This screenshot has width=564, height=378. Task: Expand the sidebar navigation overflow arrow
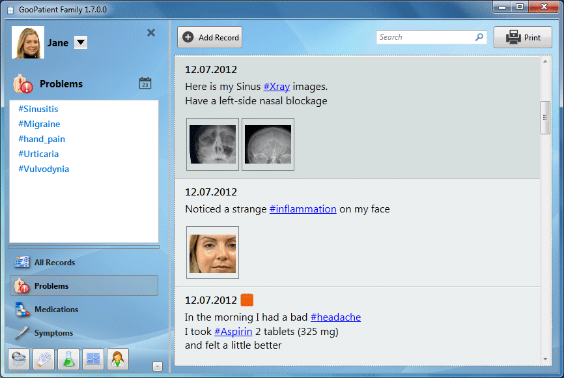[x=158, y=366]
